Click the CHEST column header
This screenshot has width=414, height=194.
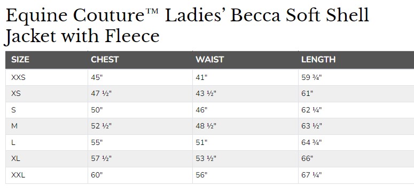pyautogui.click(x=105, y=60)
